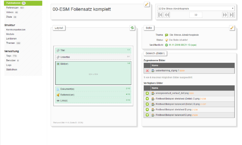Select the Dokument(e) layout row

coord(93,89)
